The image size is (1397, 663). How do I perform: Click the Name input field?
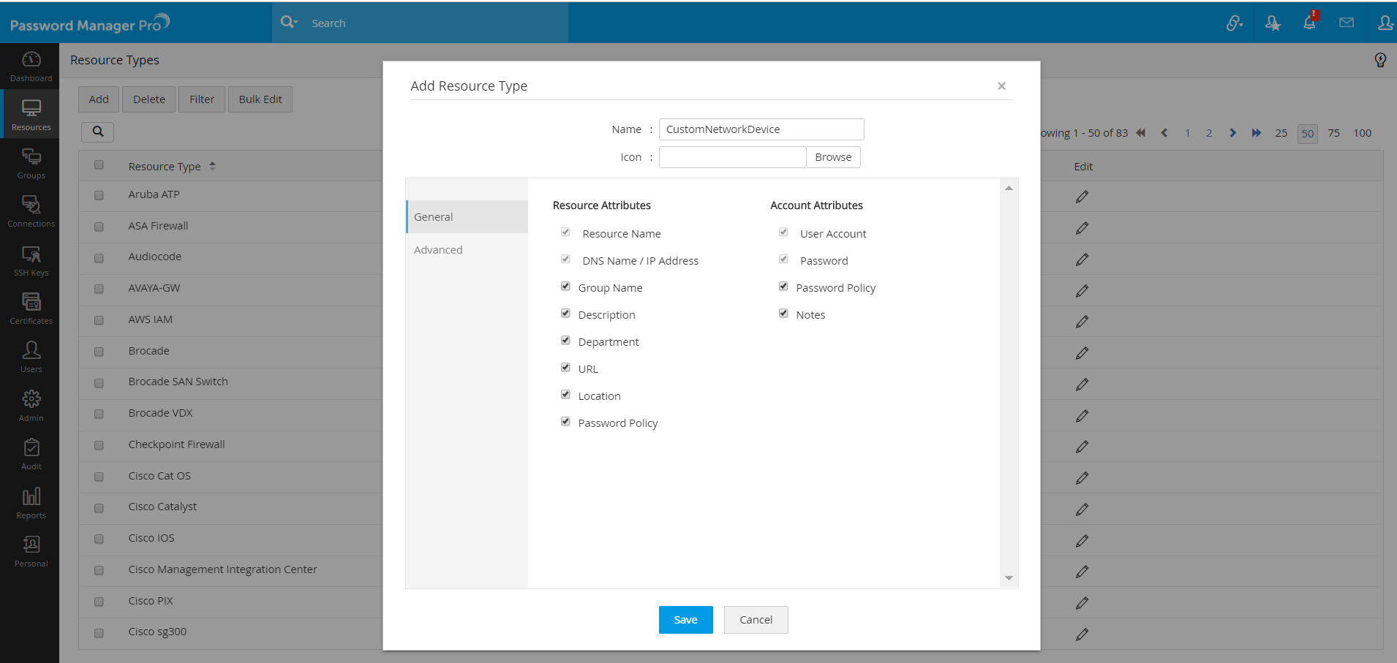click(761, 129)
